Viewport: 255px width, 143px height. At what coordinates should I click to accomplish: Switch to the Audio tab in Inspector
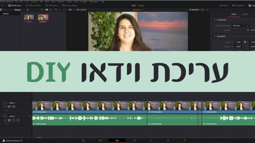(245, 14)
